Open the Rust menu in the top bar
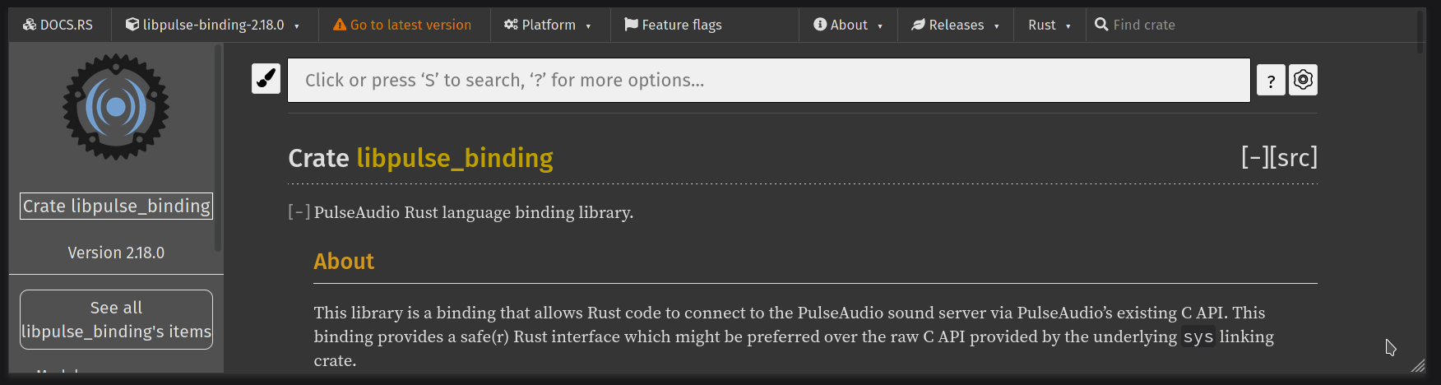This screenshot has width=1441, height=385. (x=1049, y=25)
